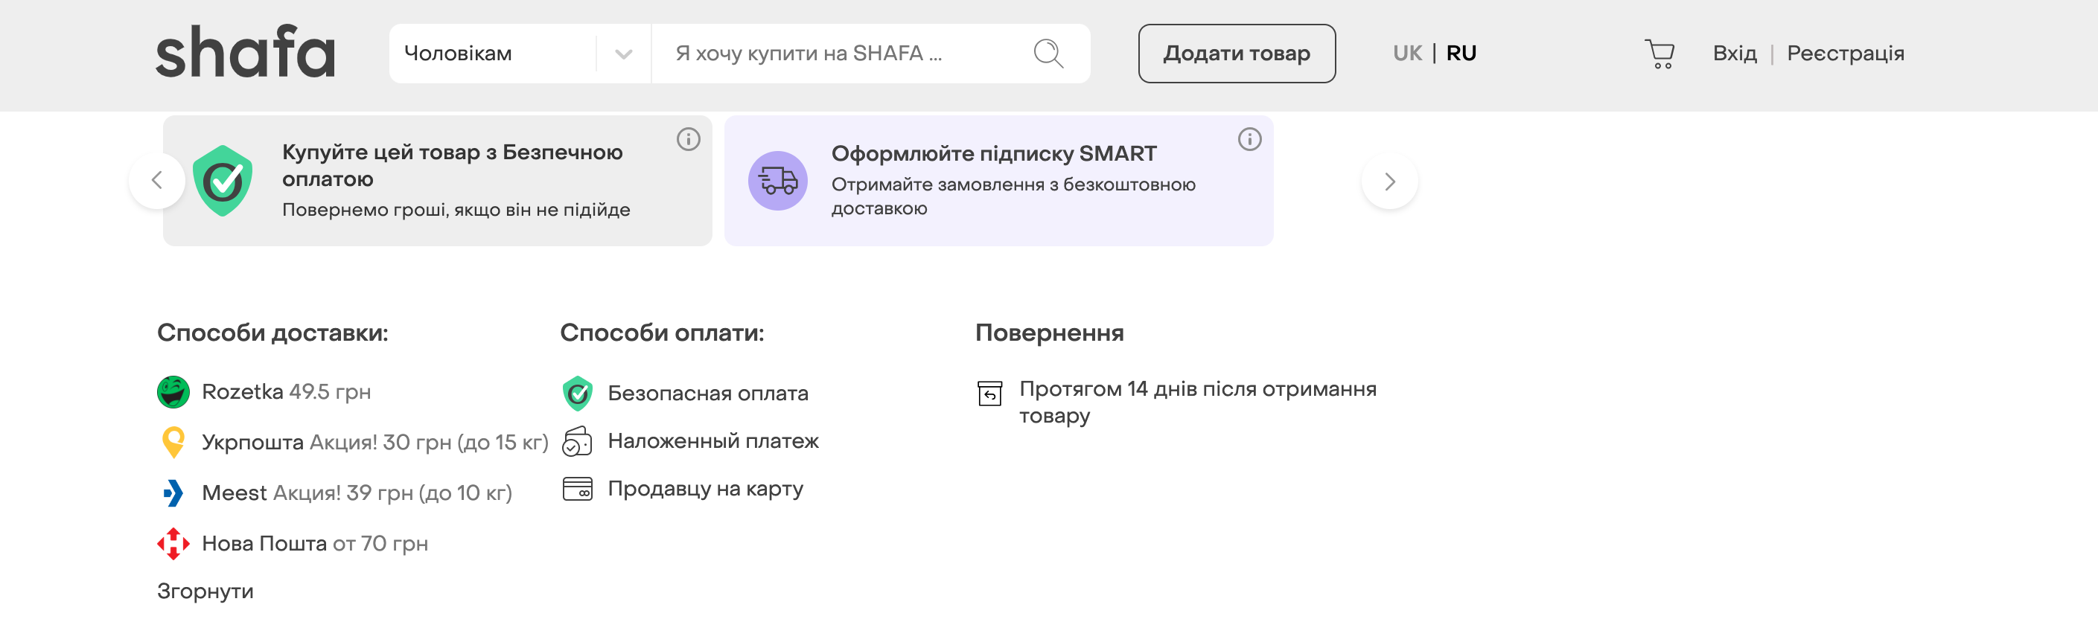Click the Продавцу на карту card icon
The image size is (2098, 619).
pos(578,489)
